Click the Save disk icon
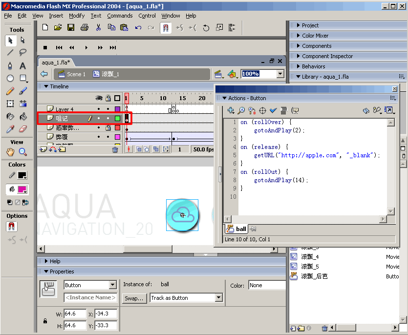 click(71, 27)
